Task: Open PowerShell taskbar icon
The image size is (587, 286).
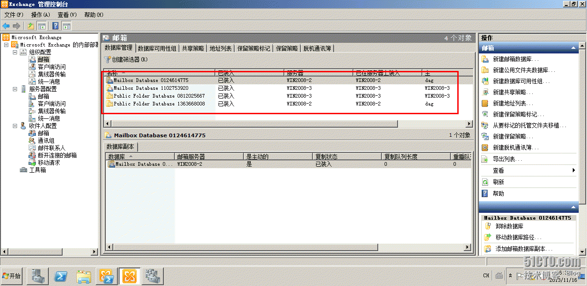Action: pos(61,276)
